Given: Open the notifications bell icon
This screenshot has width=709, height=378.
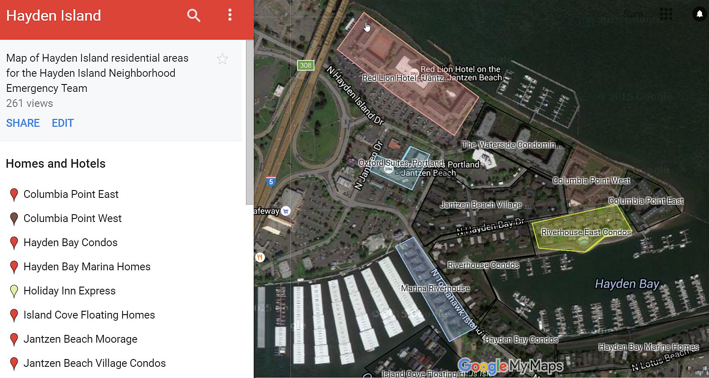Looking at the screenshot, I should pos(700,14).
